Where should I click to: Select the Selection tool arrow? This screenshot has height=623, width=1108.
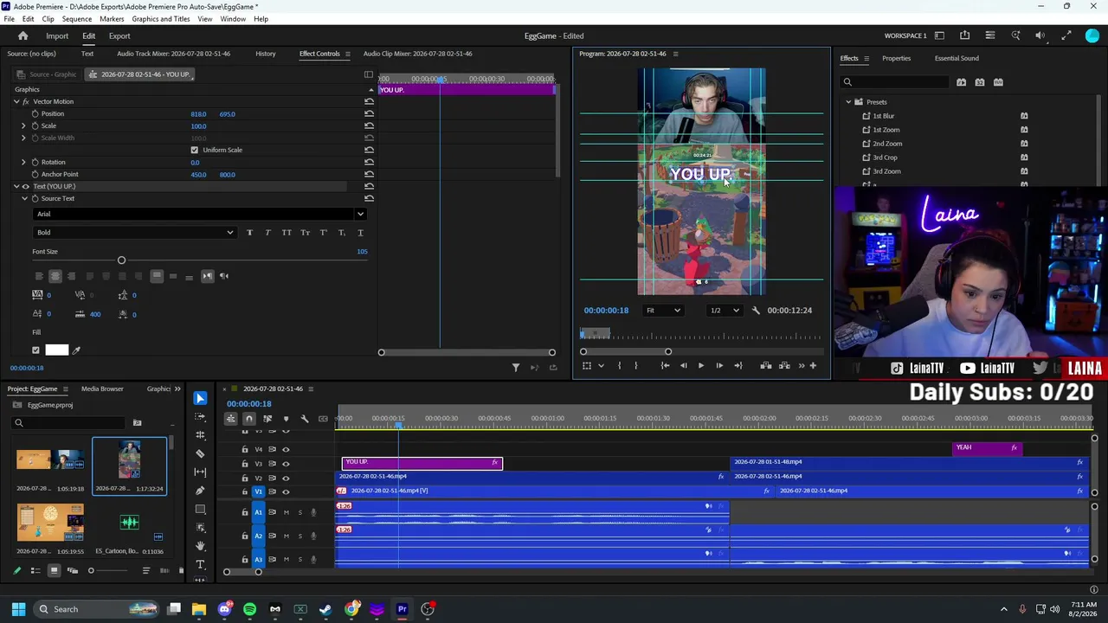[x=200, y=398]
